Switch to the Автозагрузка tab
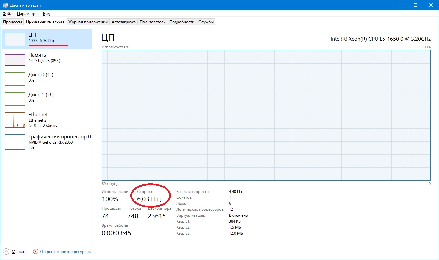The width and height of the screenshot is (439, 260). point(124,22)
